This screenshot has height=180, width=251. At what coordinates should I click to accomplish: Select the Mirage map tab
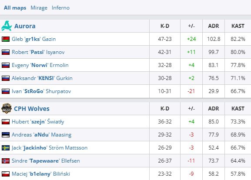click(39, 8)
